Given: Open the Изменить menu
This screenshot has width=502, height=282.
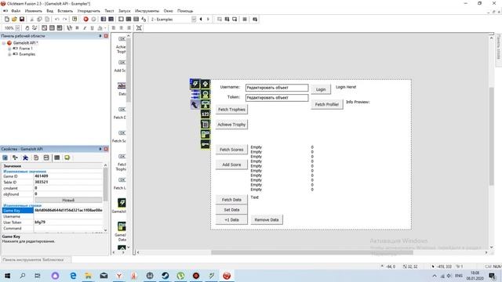Looking at the screenshot, I should pyautogui.click(x=33, y=11).
